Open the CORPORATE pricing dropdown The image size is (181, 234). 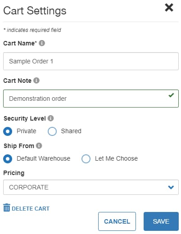91,187
